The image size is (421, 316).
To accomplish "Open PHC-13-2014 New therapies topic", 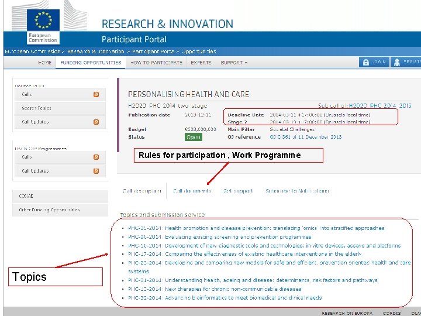I will (x=215, y=289).
